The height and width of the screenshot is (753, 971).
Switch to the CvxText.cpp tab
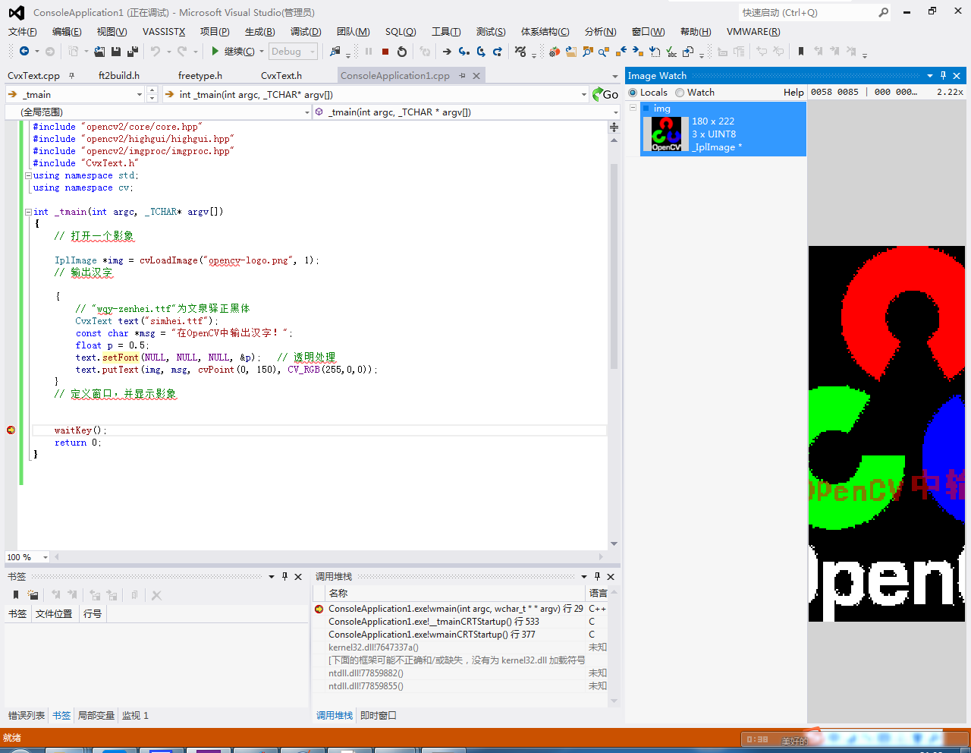coord(33,75)
